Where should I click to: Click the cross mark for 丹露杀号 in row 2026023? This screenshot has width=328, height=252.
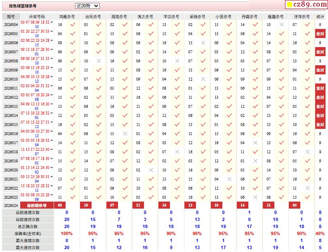[x=255, y=197]
